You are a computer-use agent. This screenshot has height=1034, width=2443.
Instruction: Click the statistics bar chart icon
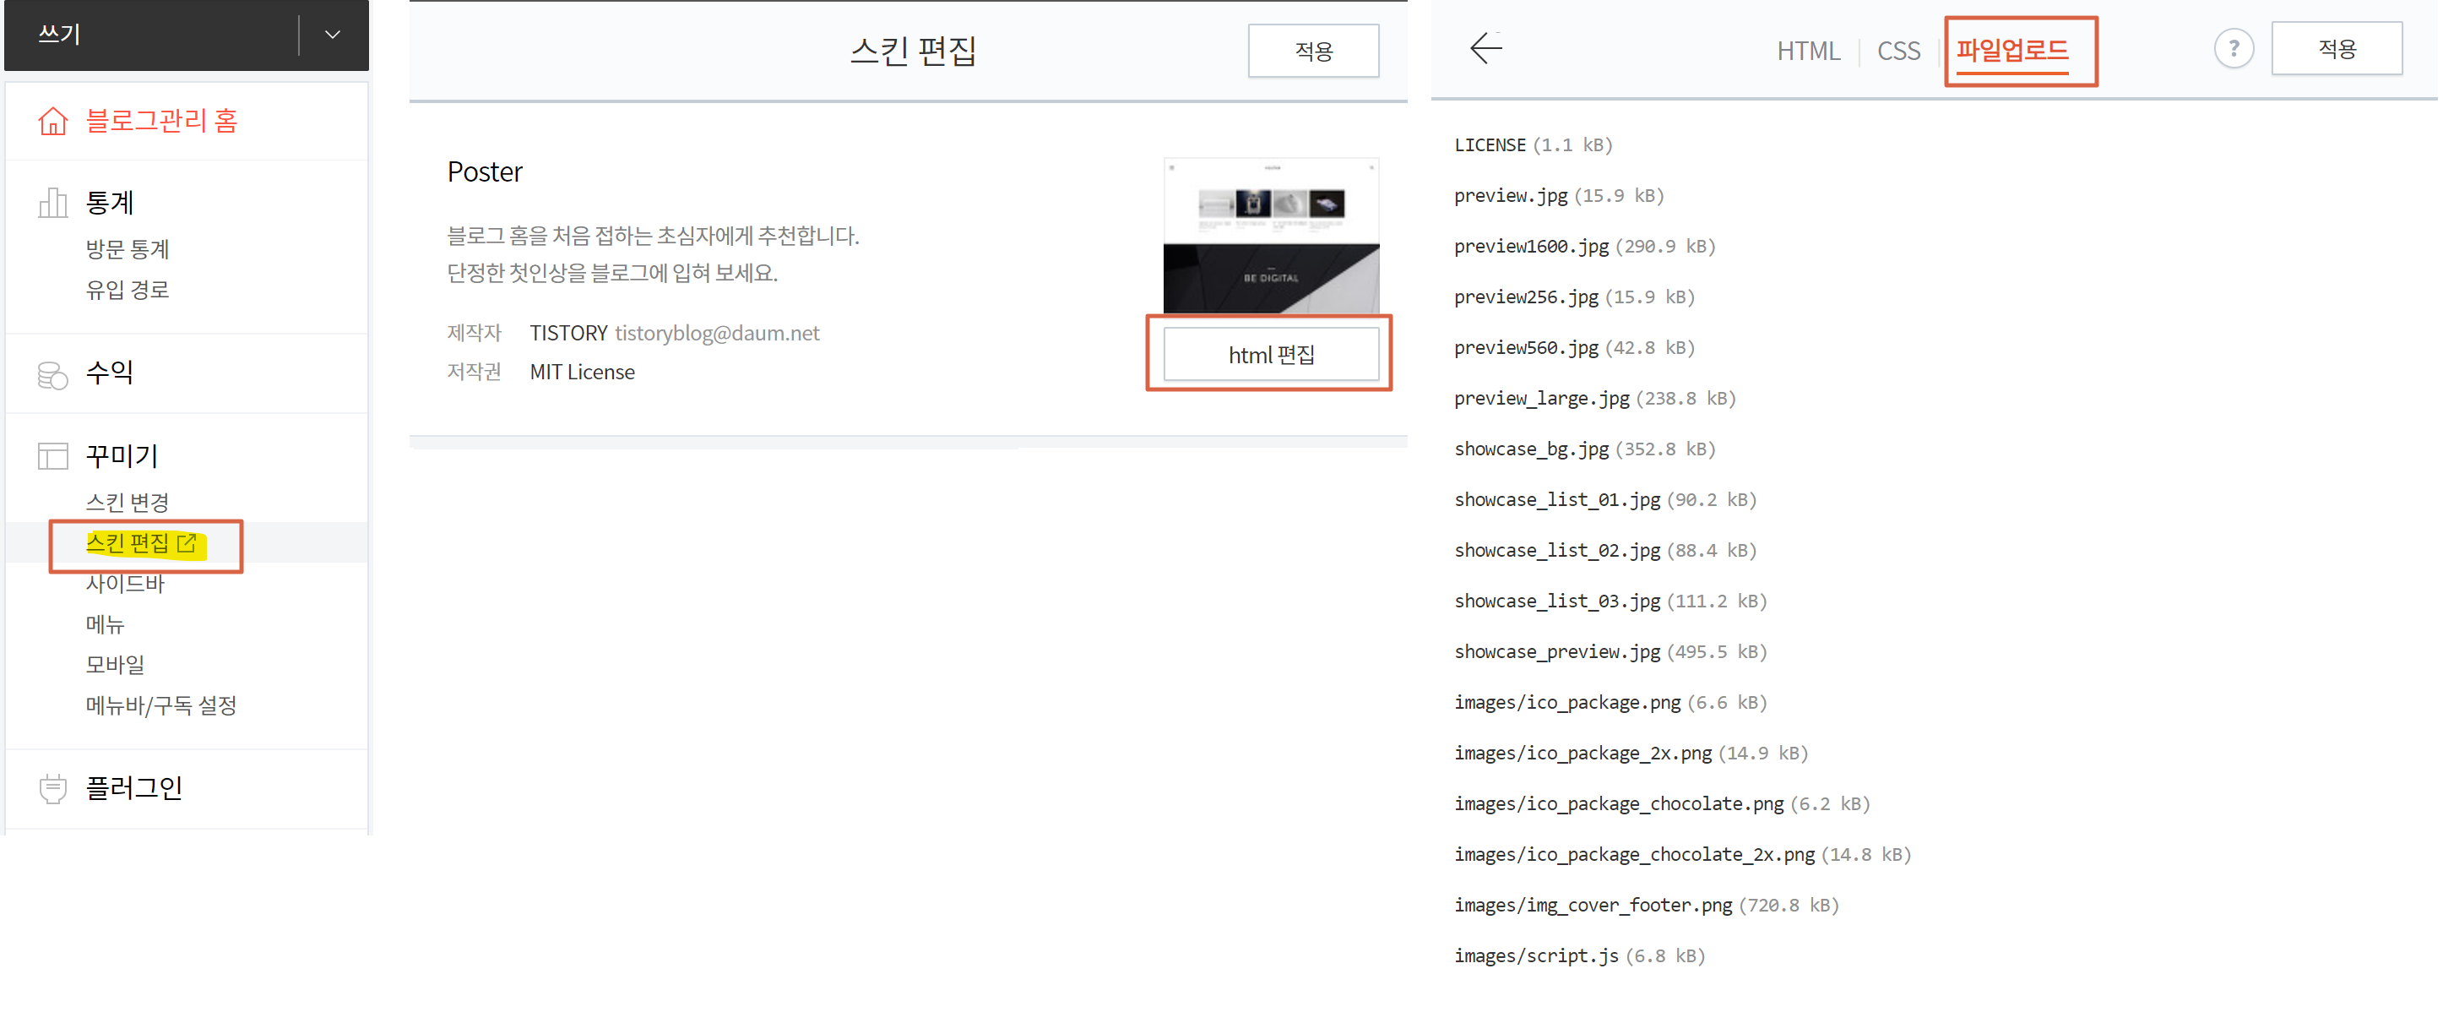point(53,203)
